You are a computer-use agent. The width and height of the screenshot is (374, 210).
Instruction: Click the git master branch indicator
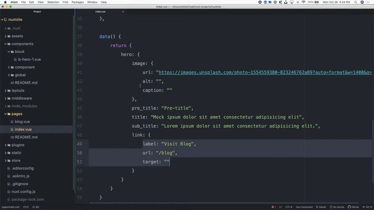[321, 207]
